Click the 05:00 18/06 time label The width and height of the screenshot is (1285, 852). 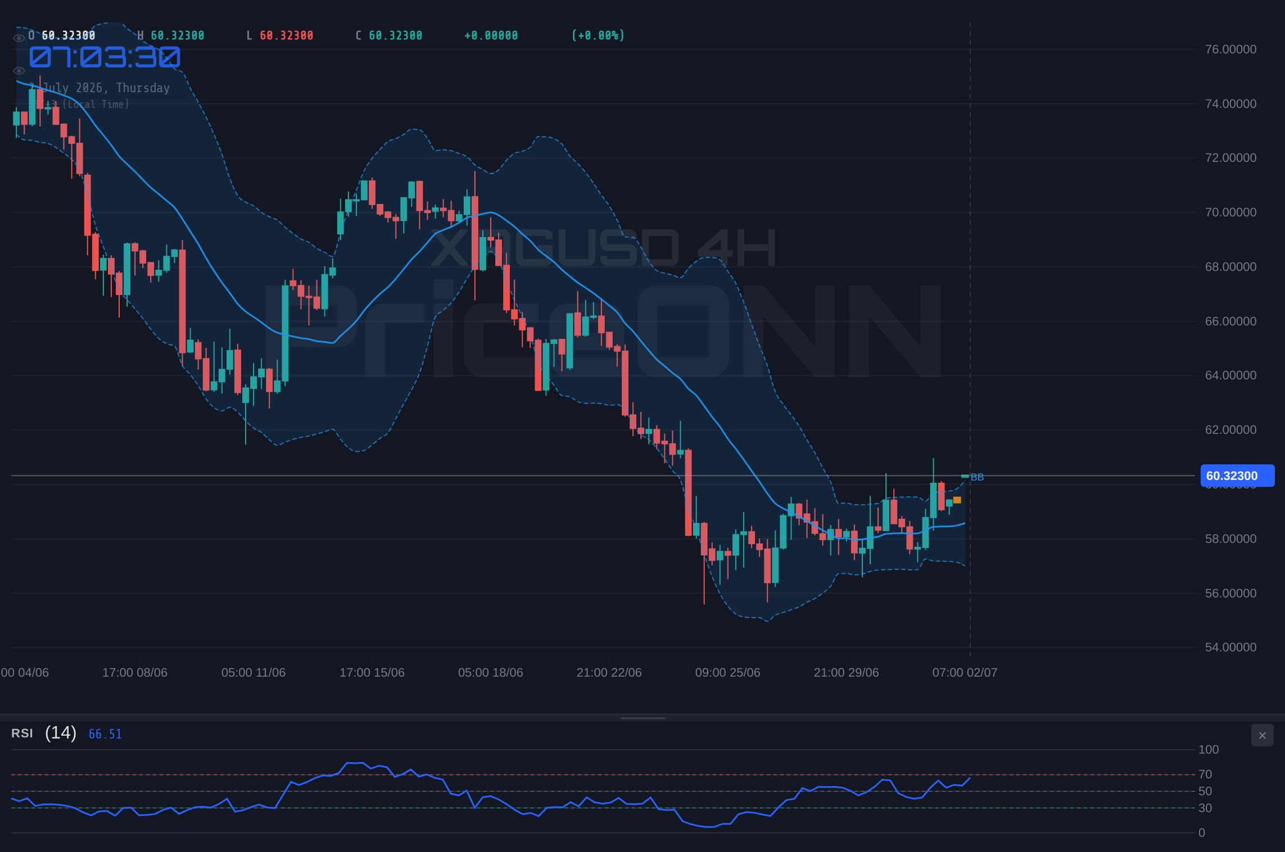[x=491, y=673]
